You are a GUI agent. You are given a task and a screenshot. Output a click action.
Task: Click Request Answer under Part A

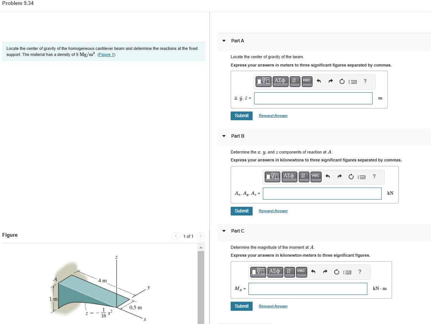(x=273, y=115)
